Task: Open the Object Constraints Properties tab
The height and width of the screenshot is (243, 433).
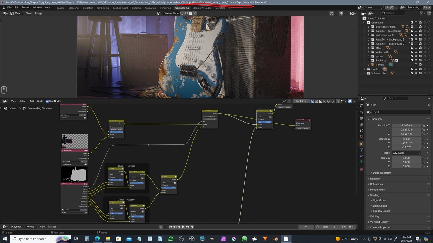Action: [x=362, y=155]
